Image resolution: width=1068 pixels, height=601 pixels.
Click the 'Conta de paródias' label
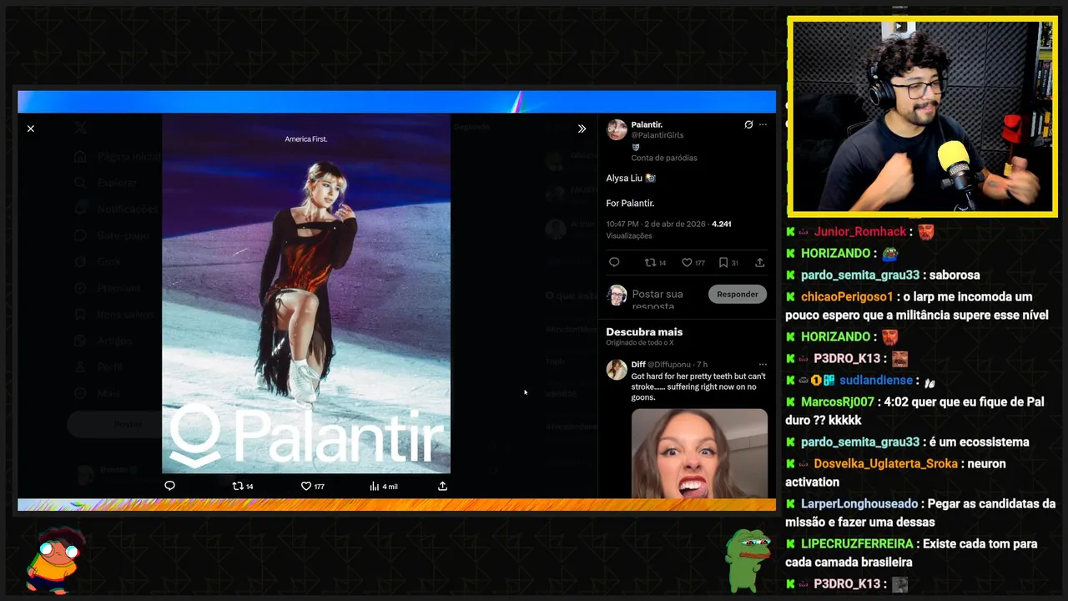click(x=664, y=158)
